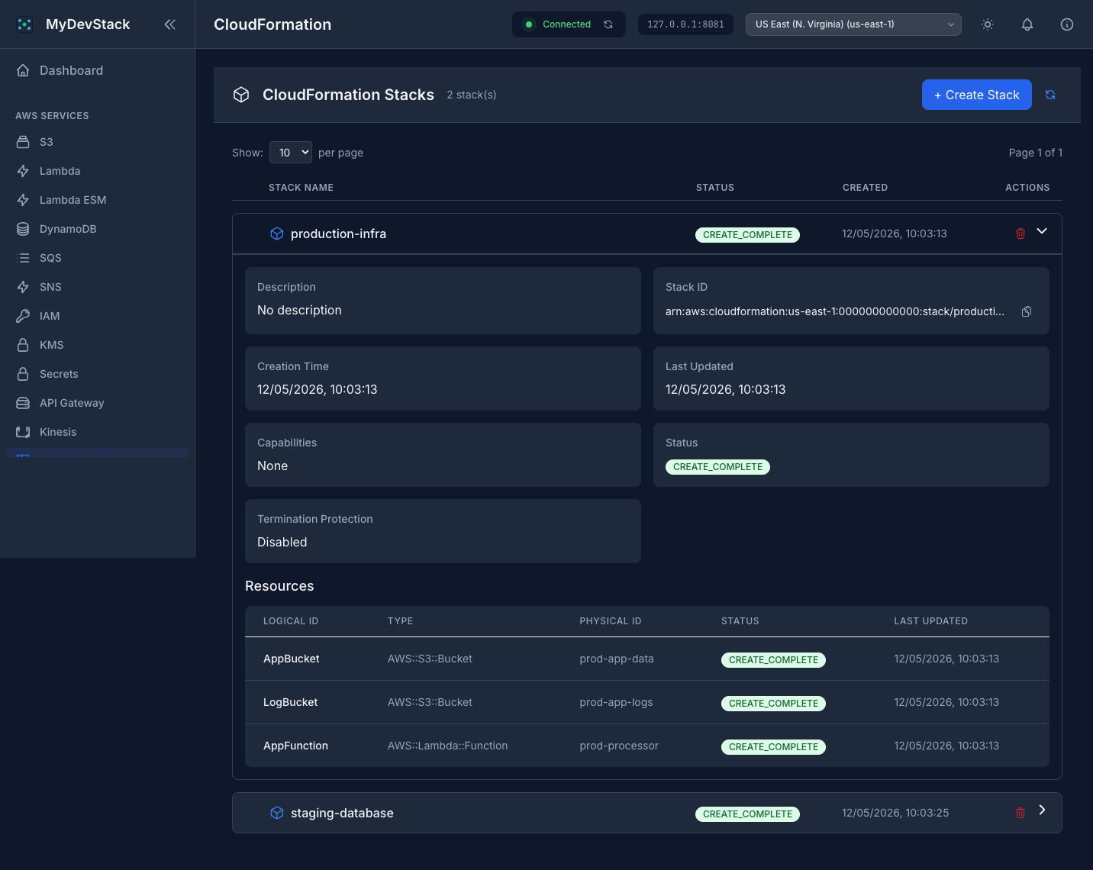This screenshot has height=870, width=1093.
Task: Click the IAM key icon
Action: coord(23,316)
